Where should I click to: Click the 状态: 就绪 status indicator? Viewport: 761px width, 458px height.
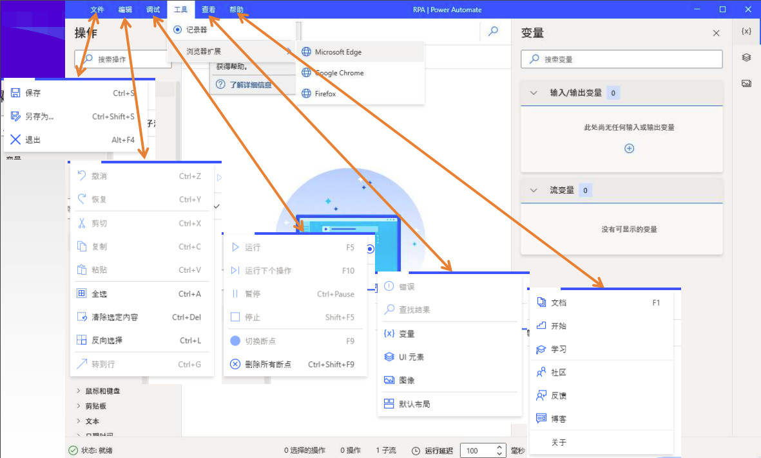tap(90, 450)
